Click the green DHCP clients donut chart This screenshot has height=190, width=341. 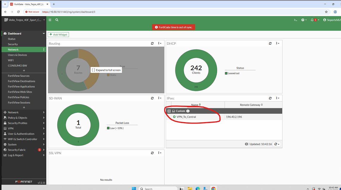[x=196, y=70]
